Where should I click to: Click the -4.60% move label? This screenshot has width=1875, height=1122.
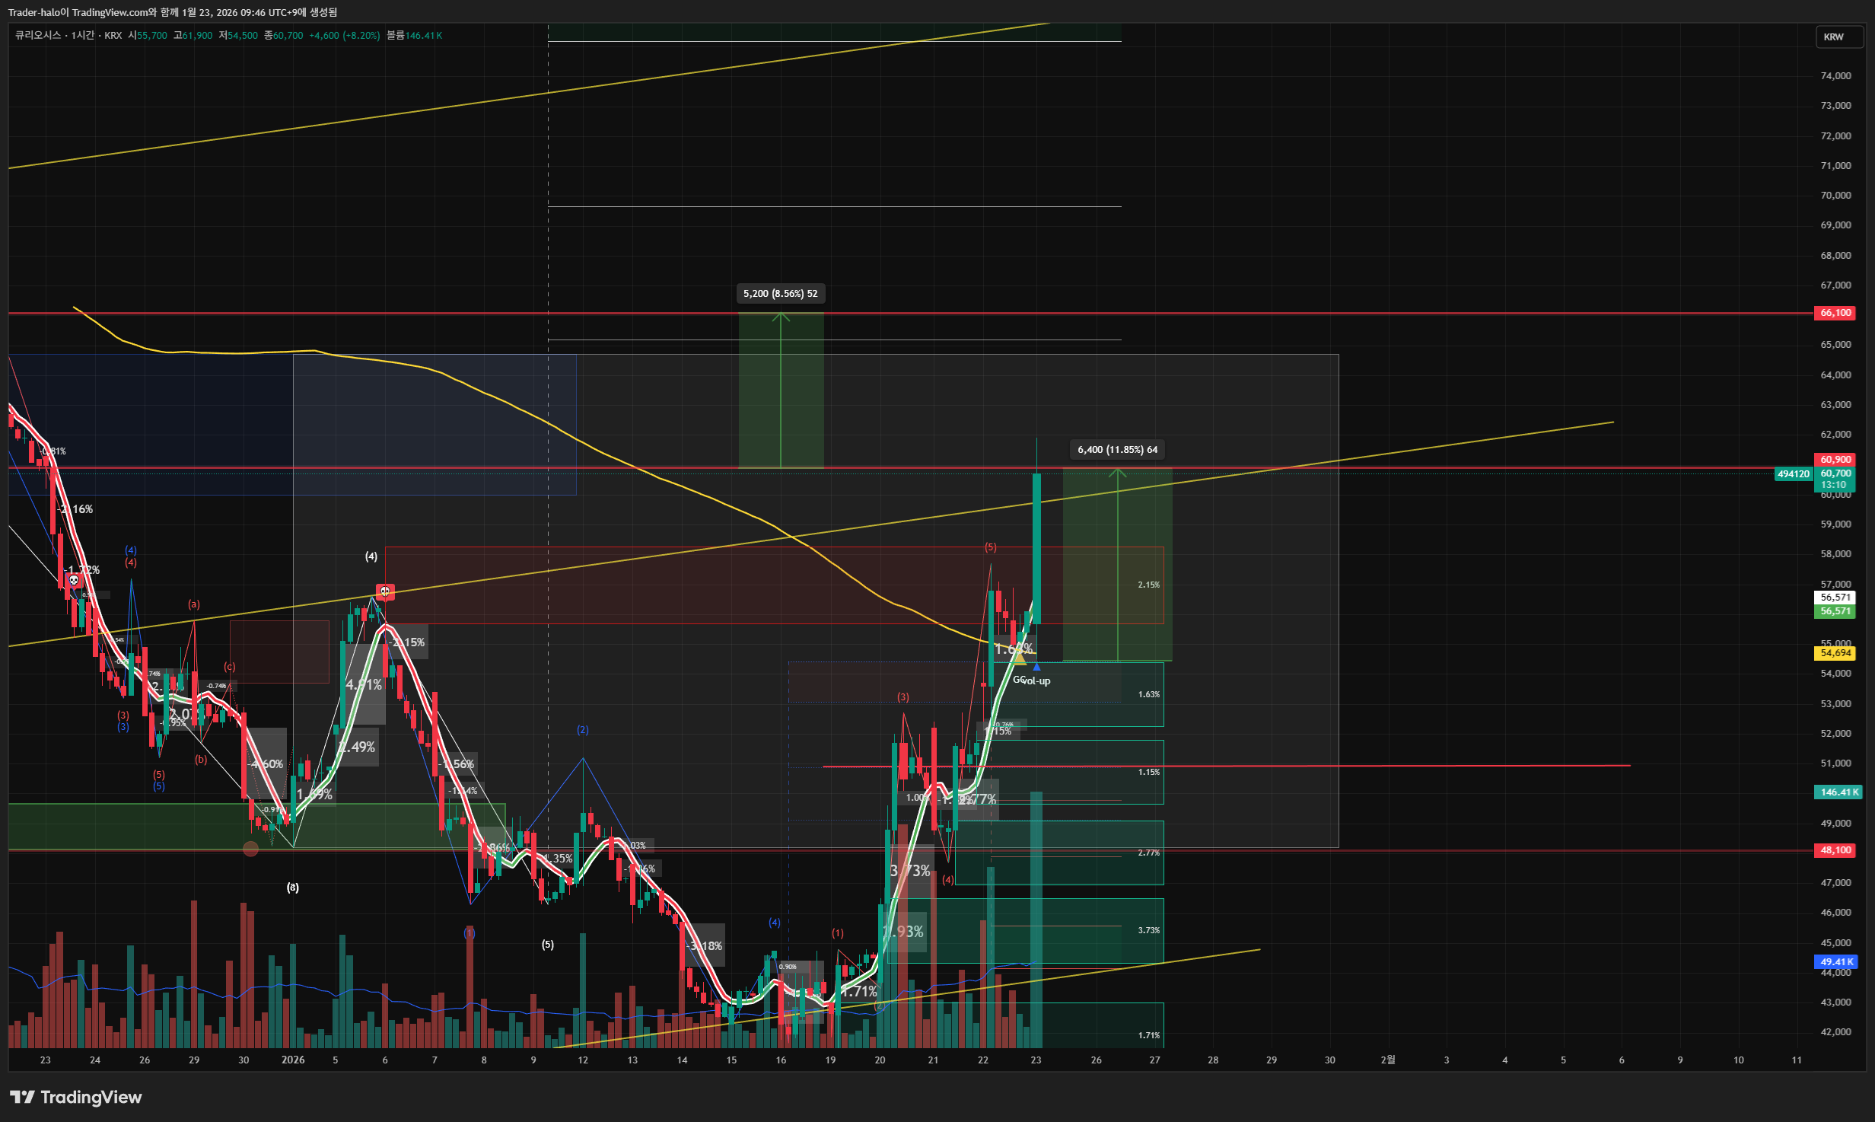click(266, 764)
